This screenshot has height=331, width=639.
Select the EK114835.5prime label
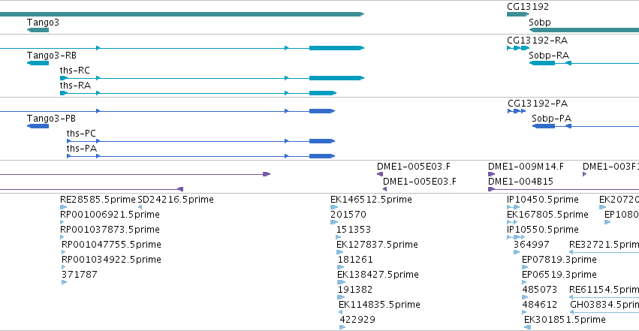(379, 305)
